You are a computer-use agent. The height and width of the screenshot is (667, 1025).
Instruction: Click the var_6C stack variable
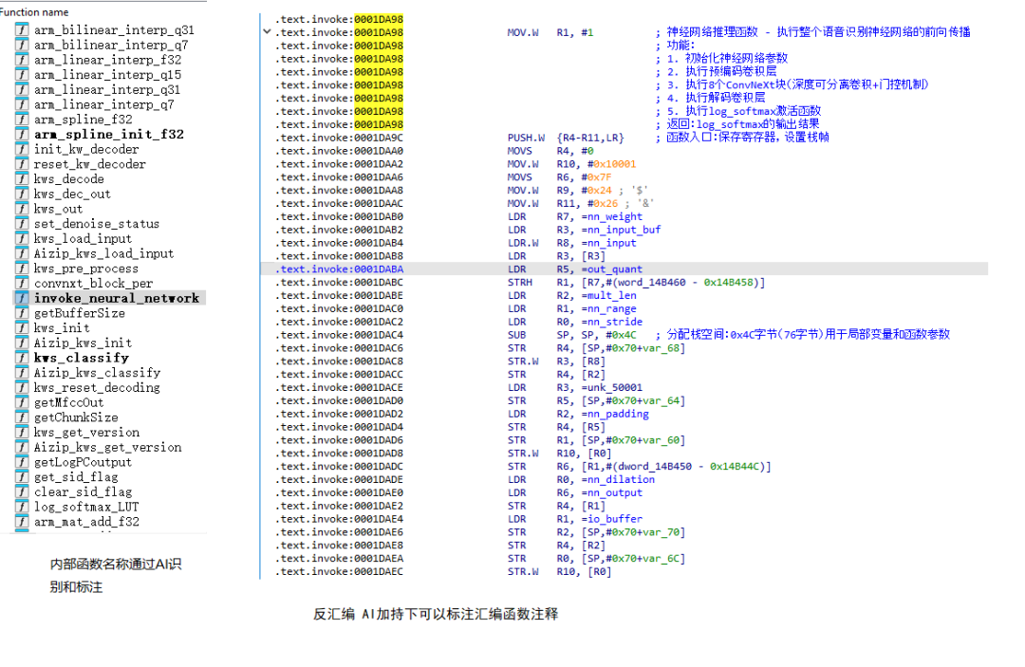pos(661,559)
